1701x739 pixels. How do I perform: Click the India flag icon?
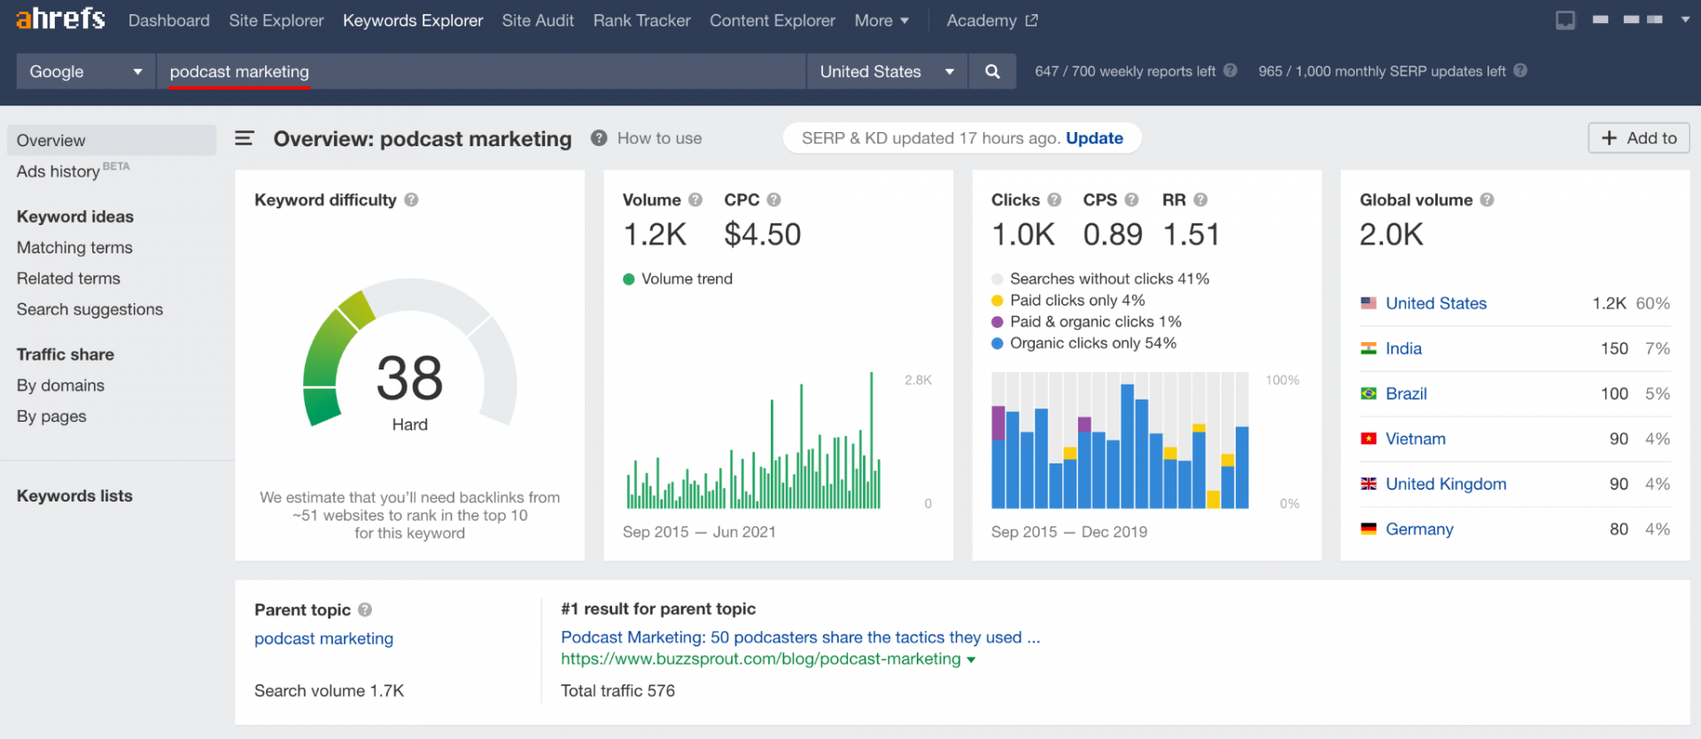tap(1369, 348)
